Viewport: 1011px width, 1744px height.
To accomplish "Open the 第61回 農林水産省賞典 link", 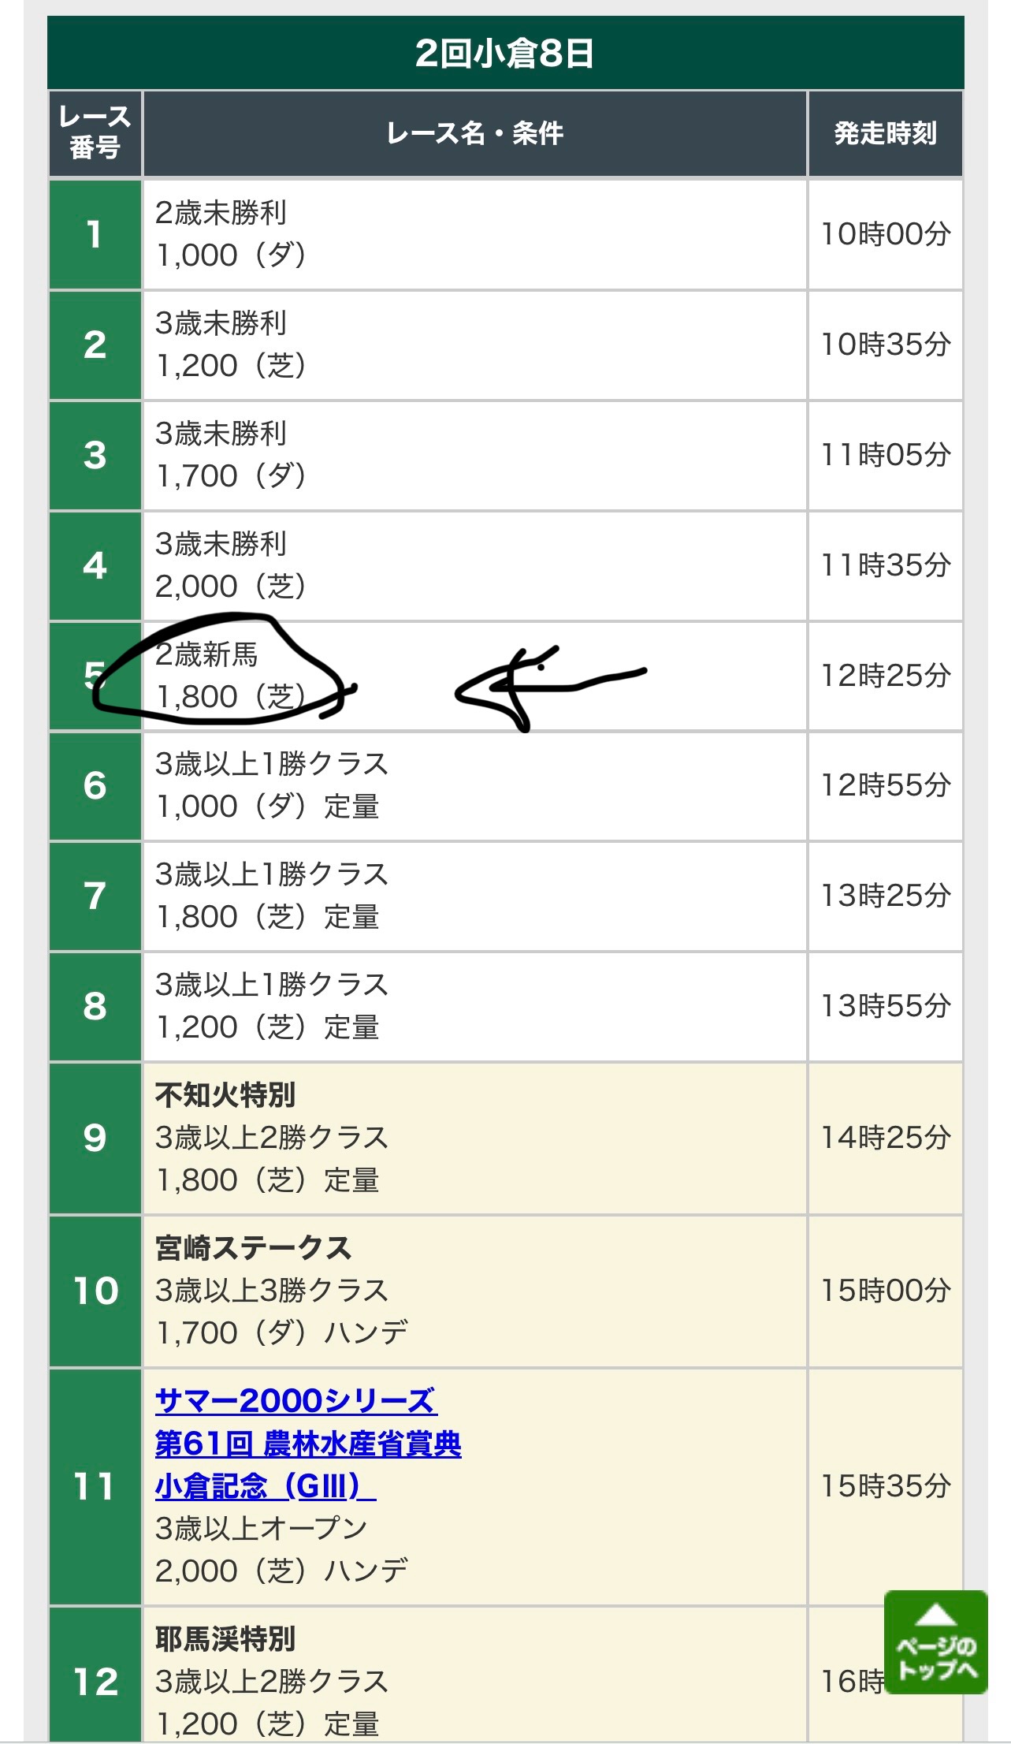I will (x=308, y=1444).
